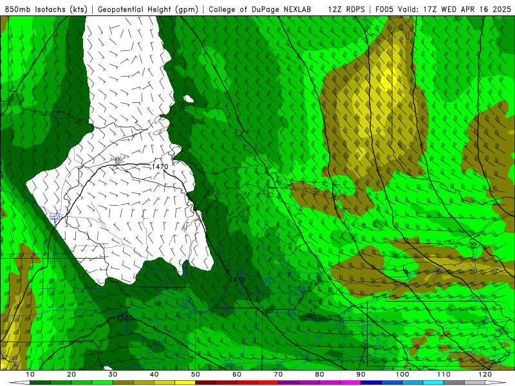
Task: Click the '100' value on the color scale
Action: click(402, 374)
